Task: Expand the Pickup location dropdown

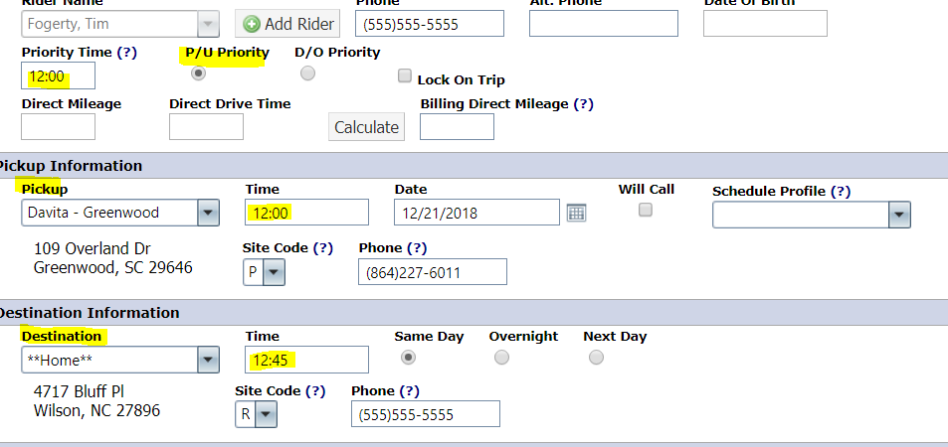Action: click(208, 213)
